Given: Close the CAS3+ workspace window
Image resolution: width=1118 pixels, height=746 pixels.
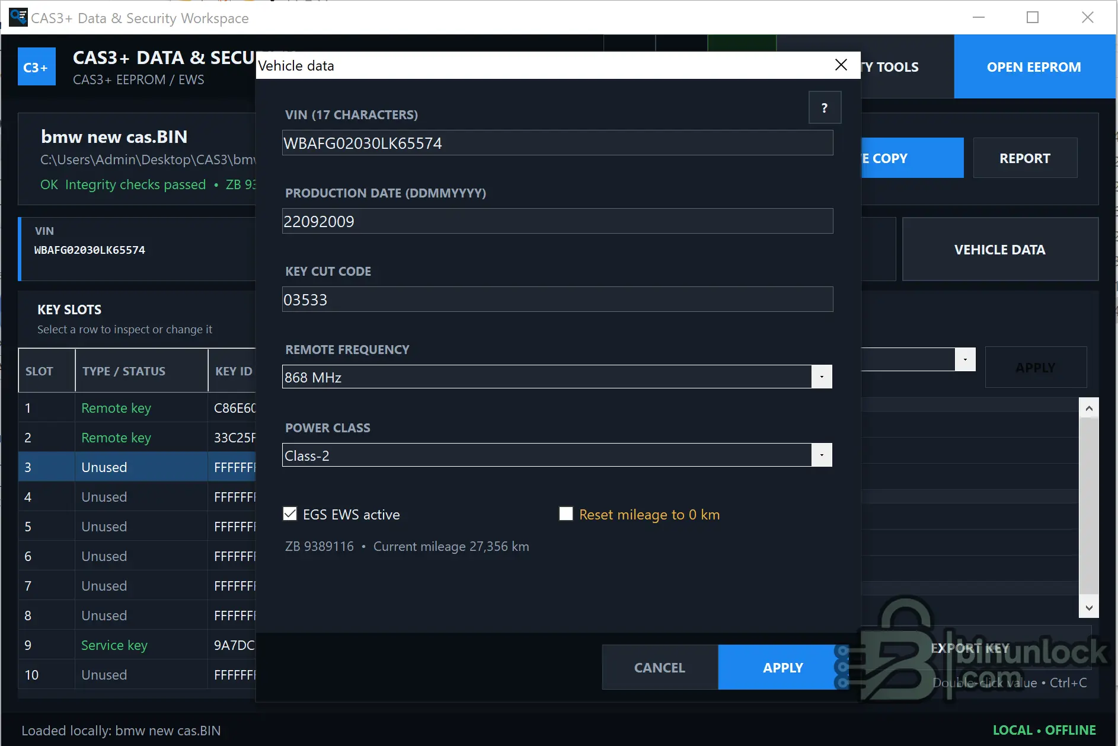Looking at the screenshot, I should [1088, 17].
